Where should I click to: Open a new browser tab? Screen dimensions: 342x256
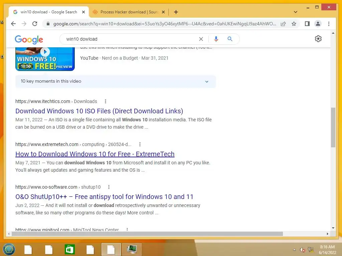(176, 12)
